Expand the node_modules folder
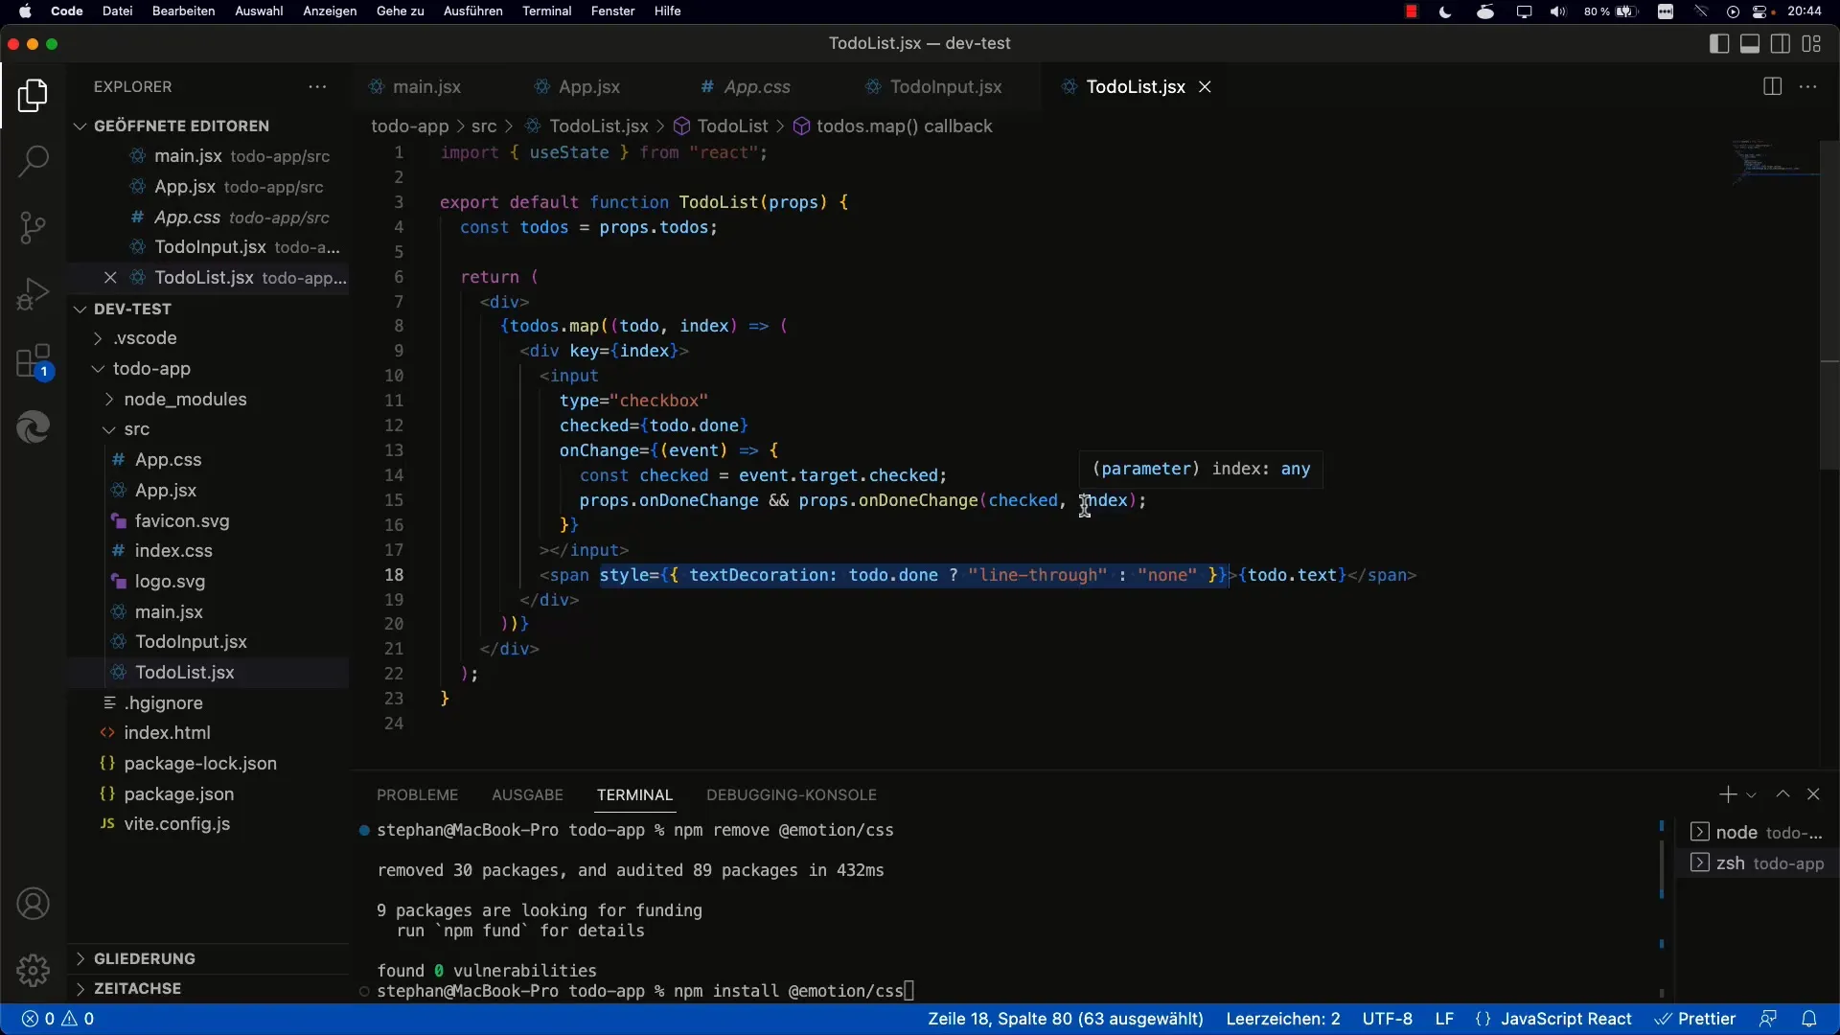This screenshot has width=1840, height=1035. (185, 400)
